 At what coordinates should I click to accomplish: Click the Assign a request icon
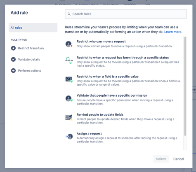tap(69, 137)
